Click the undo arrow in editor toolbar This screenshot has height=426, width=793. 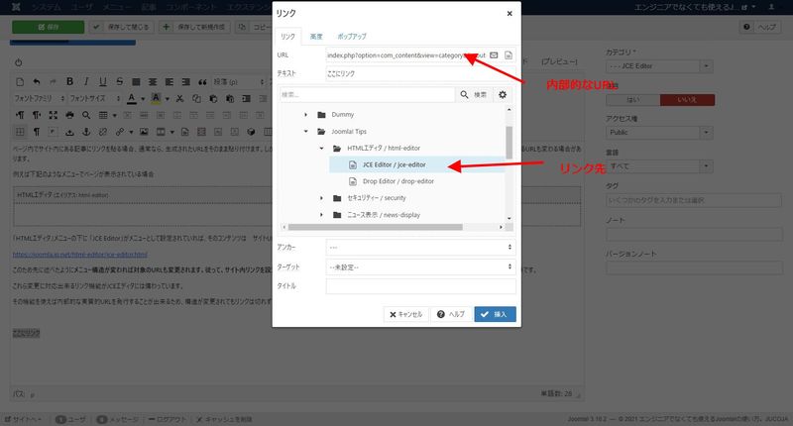pos(37,81)
